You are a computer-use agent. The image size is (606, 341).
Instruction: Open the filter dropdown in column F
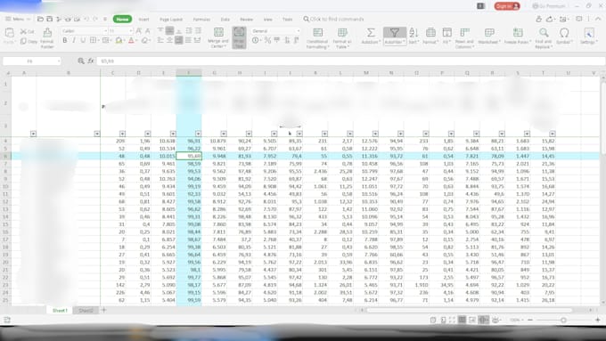pos(198,134)
